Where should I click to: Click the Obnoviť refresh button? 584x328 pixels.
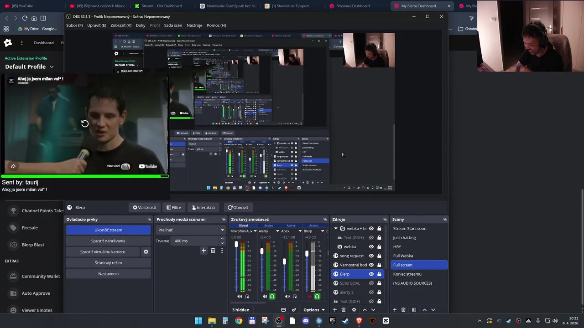point(238,207)
